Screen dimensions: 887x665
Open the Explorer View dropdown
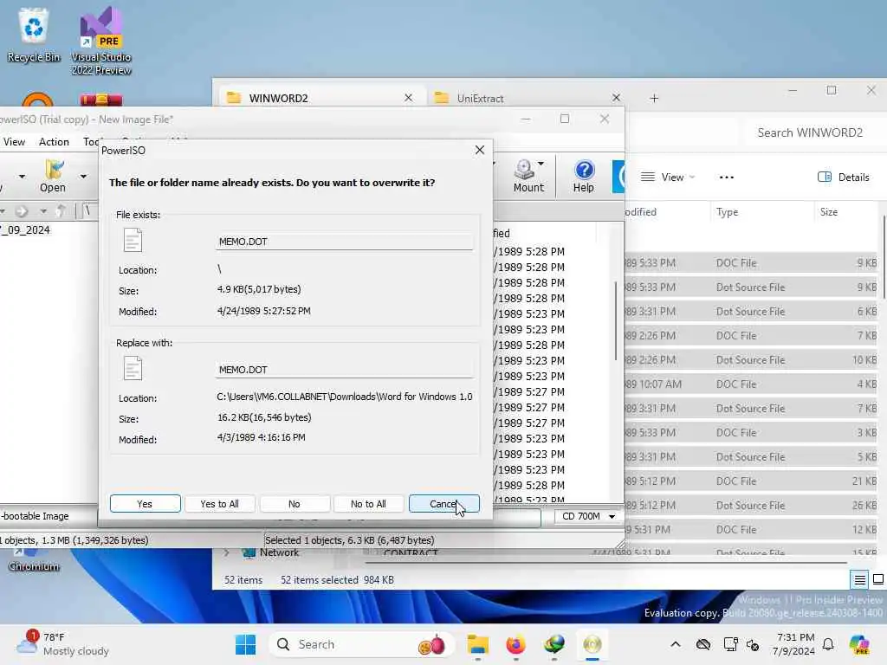[668, 177]
